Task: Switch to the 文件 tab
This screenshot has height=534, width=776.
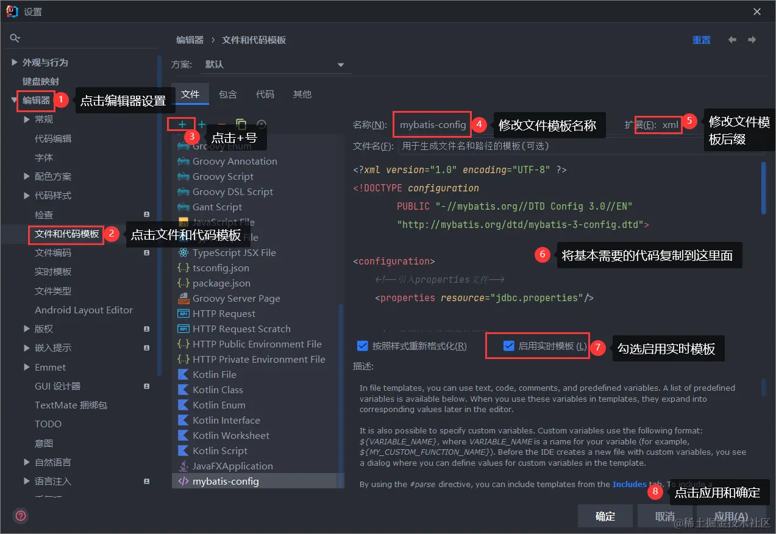Action: pos(190,94)
